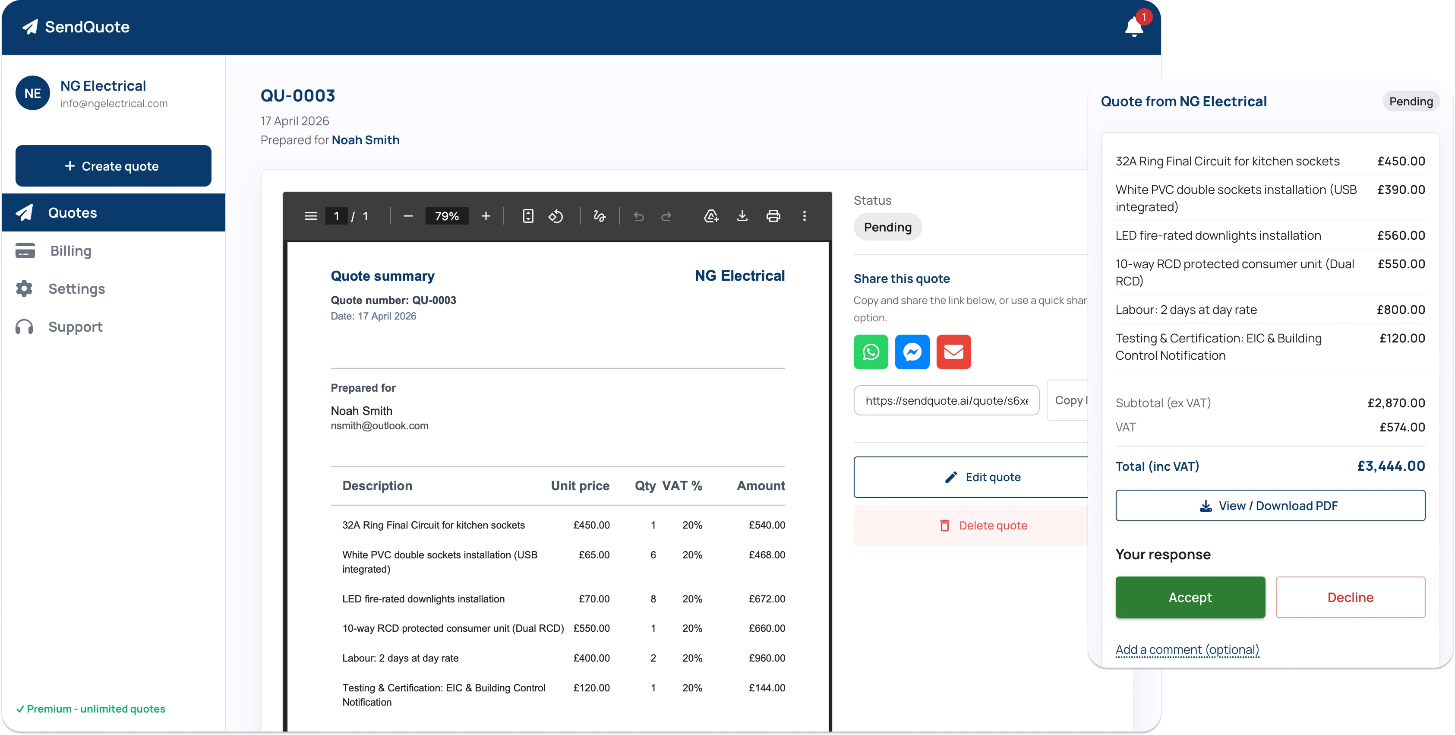Click View / Download PDF button
This screenshot has height=735, width=1455.
click(x=1270, y=506)
